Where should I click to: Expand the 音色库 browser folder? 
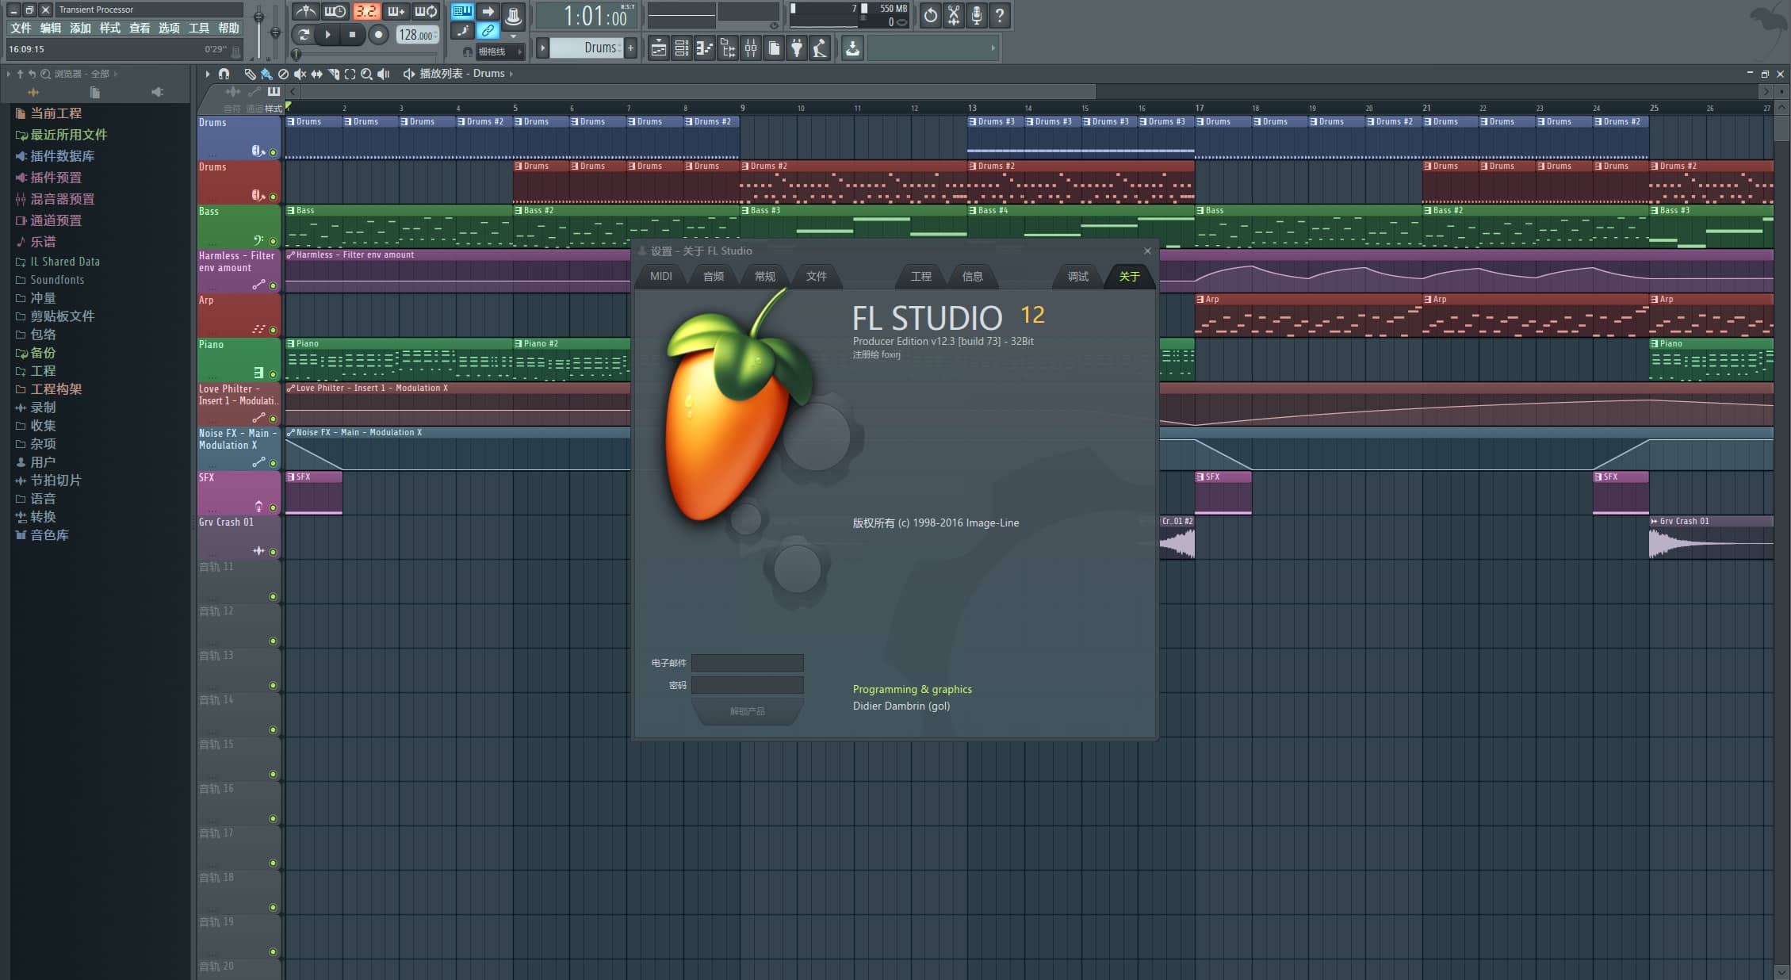point(49,535)
